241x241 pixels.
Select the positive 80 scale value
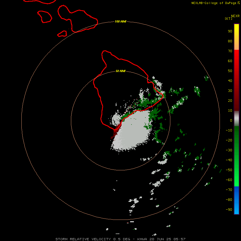[x=230, y=41]
